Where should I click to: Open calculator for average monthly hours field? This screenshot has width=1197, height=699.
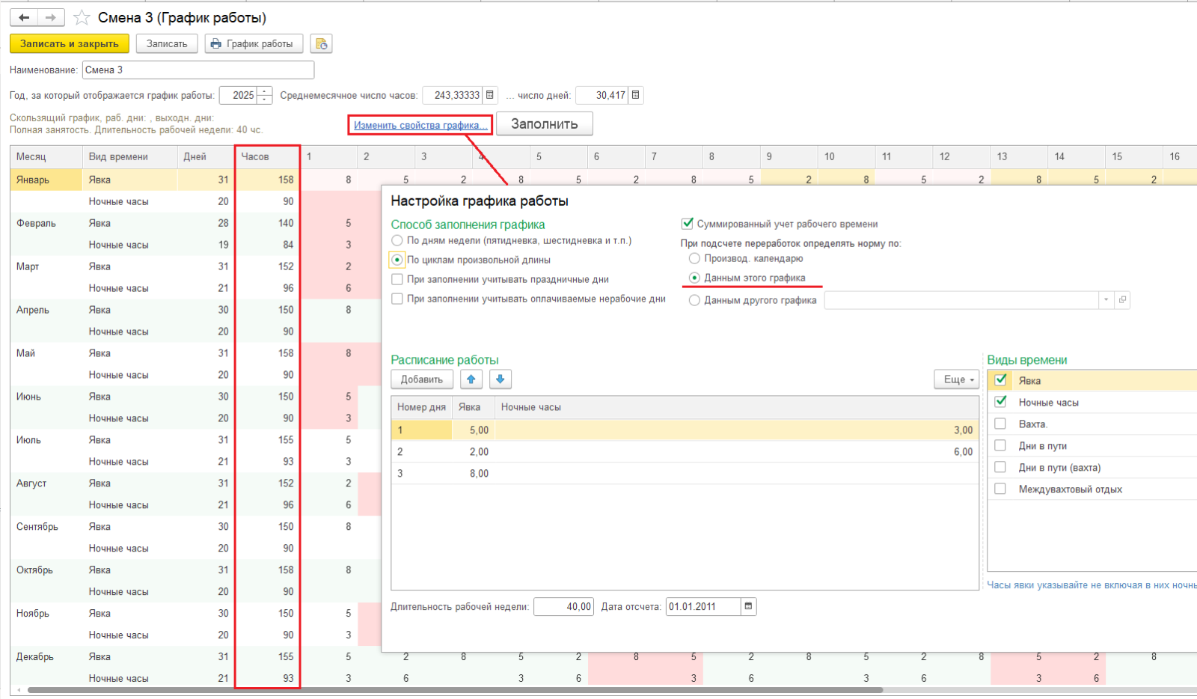[490, 95]
